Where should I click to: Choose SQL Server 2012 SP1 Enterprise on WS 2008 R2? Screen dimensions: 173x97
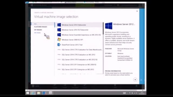click(79, 64)
